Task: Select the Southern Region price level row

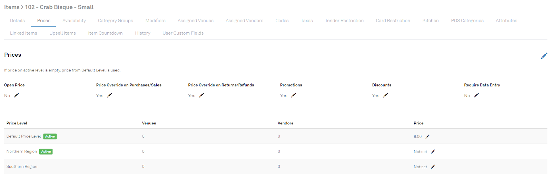Action: click(x=22, y=167)
